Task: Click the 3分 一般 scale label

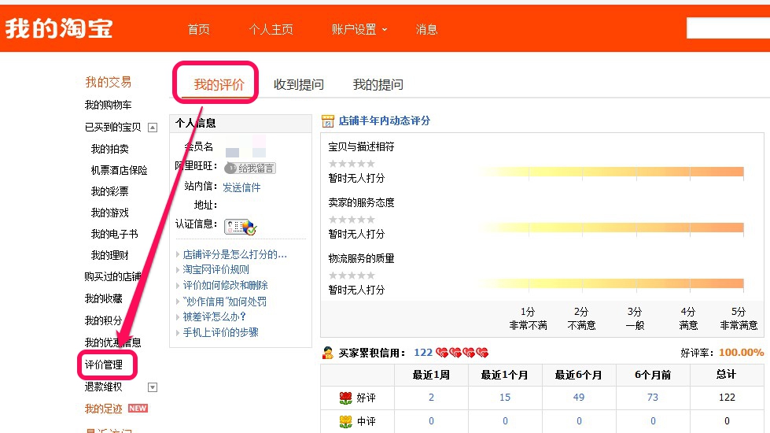Action: click(x=635, y=319)
